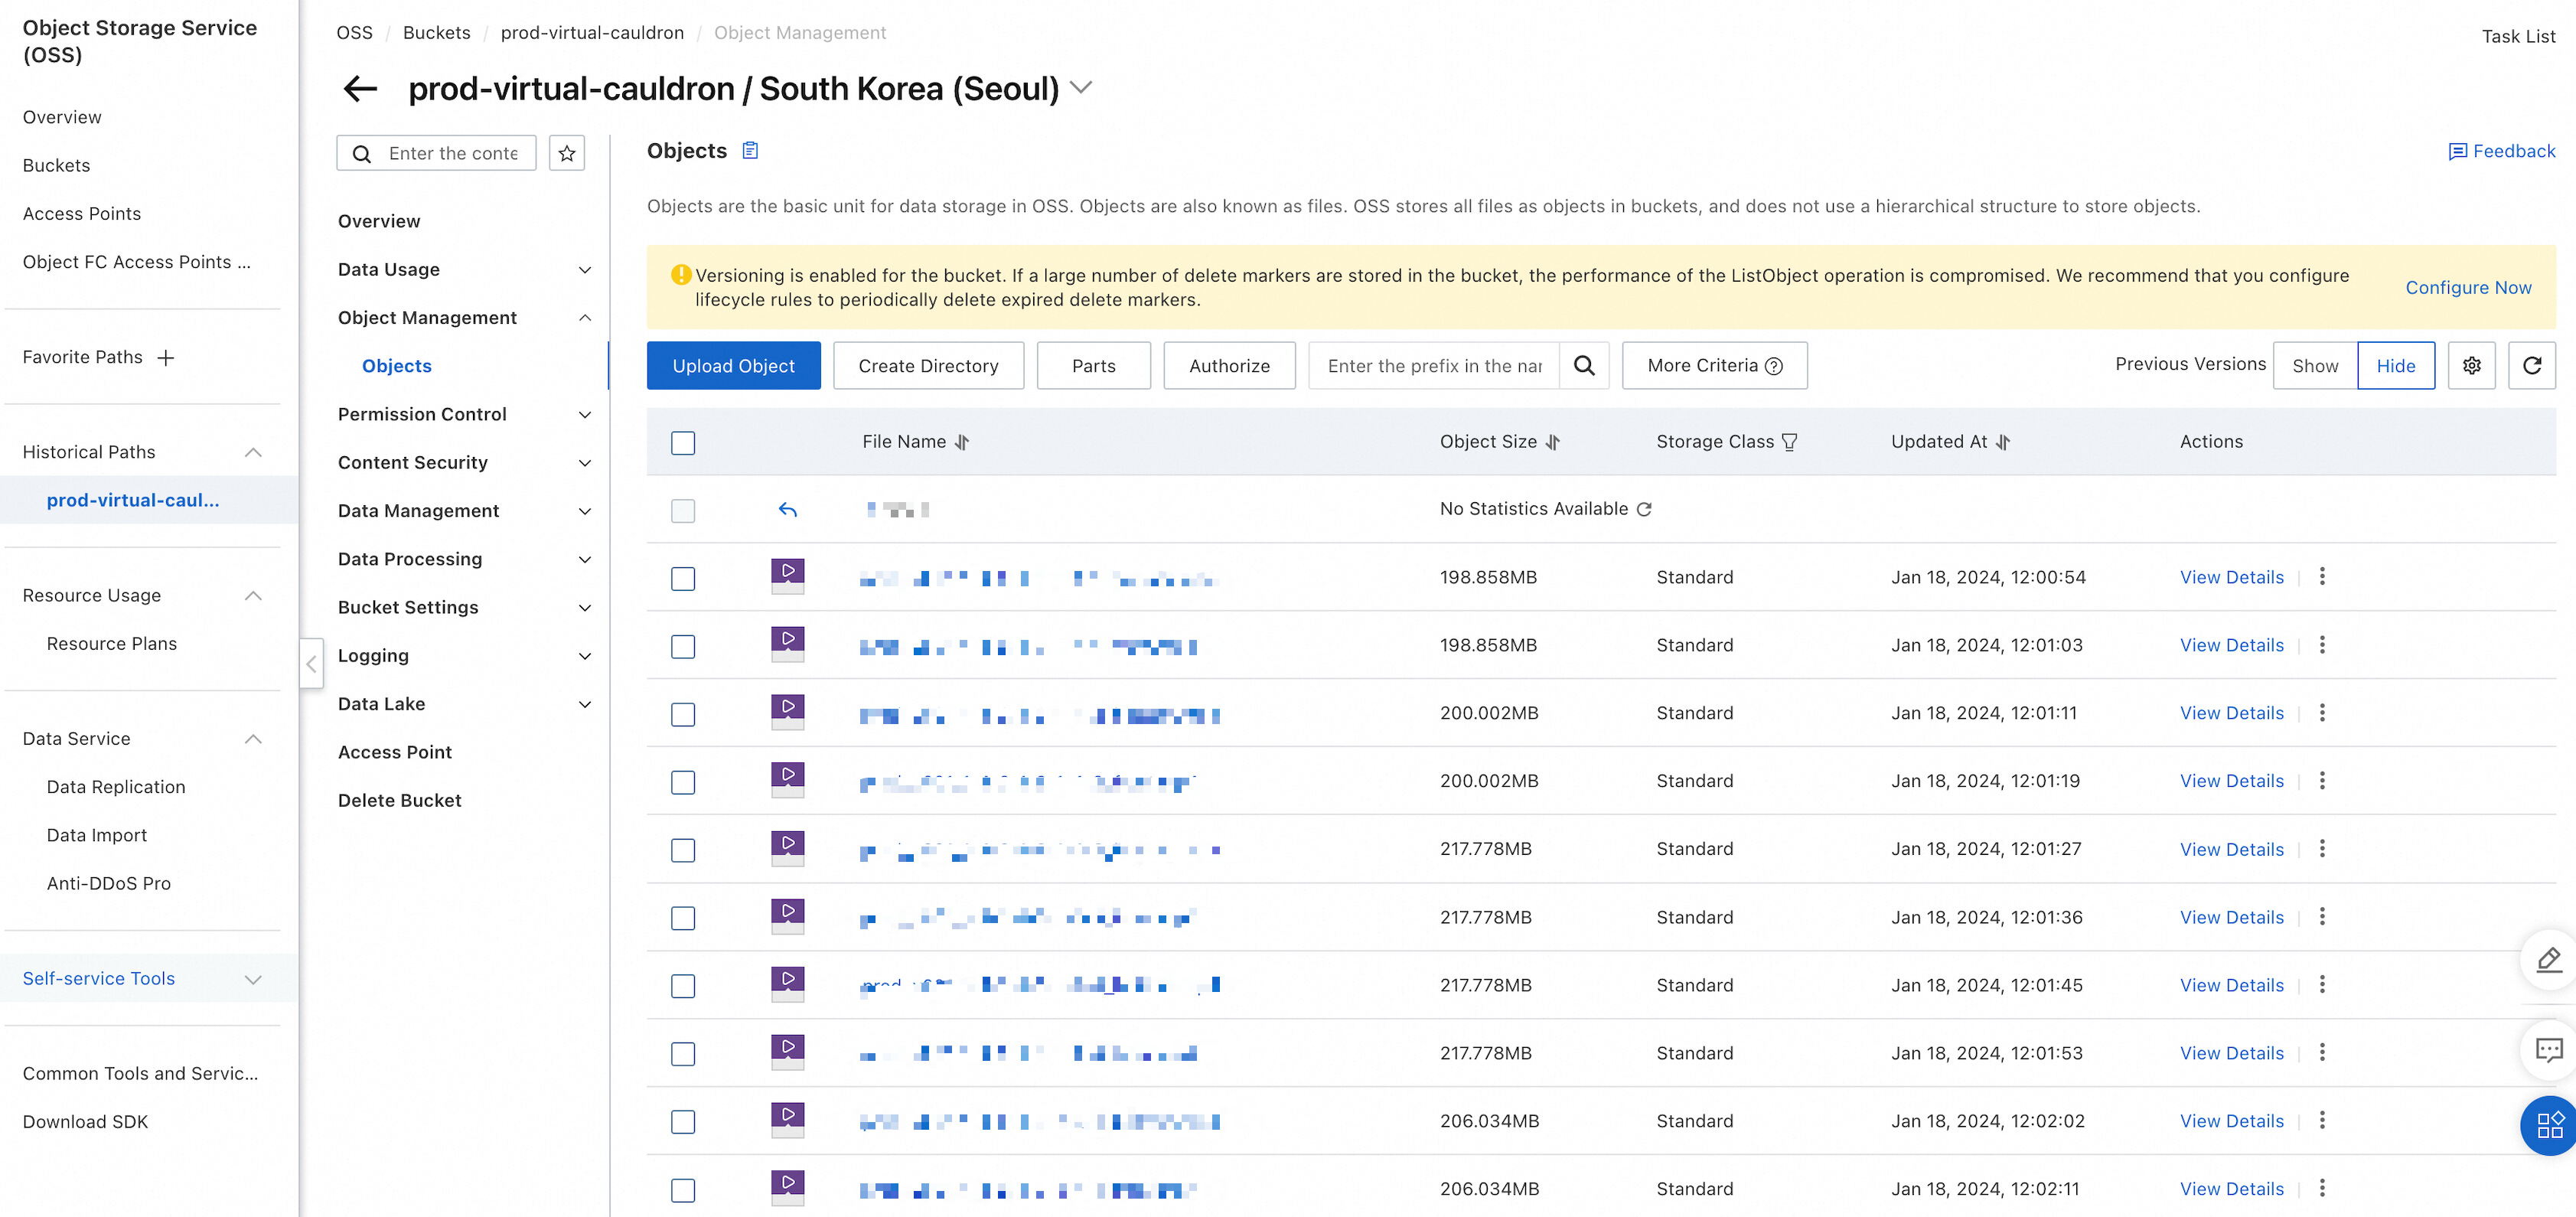The image size is (2576, 1217).
Task: Open the floating chat message icon
Action: tap(2549, 1050)
